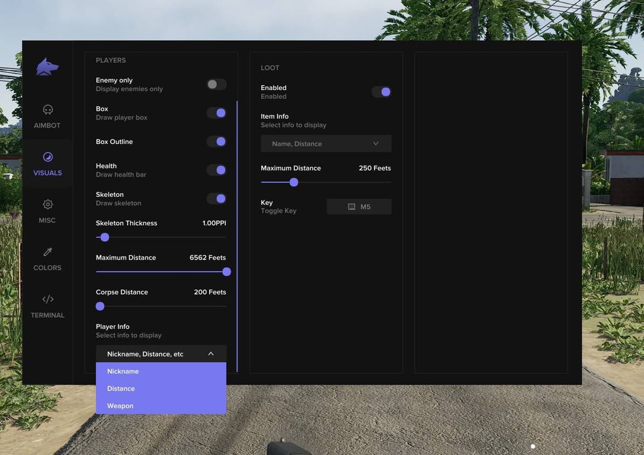
Task: Click the Corpse Distance slider handle
Action: 100,306
